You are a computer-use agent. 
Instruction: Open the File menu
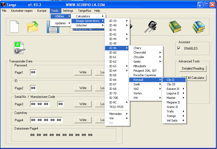coord(4,11)
